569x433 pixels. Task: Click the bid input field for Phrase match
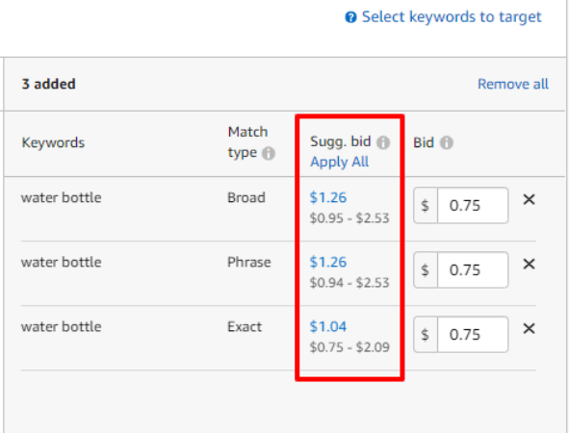473,269
